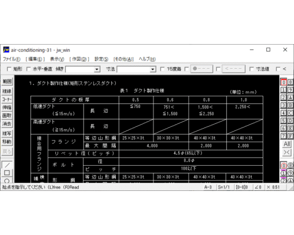Select the circle drawing tool
The image size is (294, 235).
tap(7, 180)
